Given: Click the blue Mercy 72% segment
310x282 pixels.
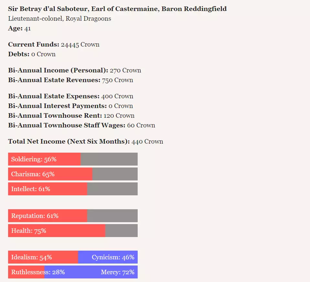Looking at the screenshot, I should tap(91, 272).
